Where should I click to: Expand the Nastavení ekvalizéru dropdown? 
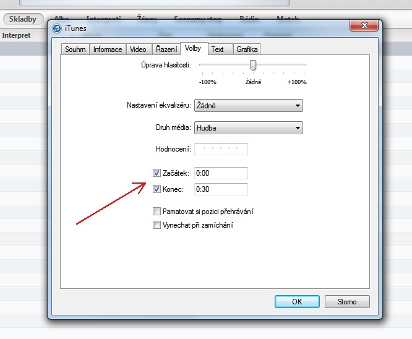pos(248,106)
